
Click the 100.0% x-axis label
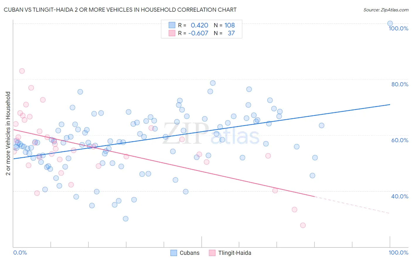[x=399, y=253]
